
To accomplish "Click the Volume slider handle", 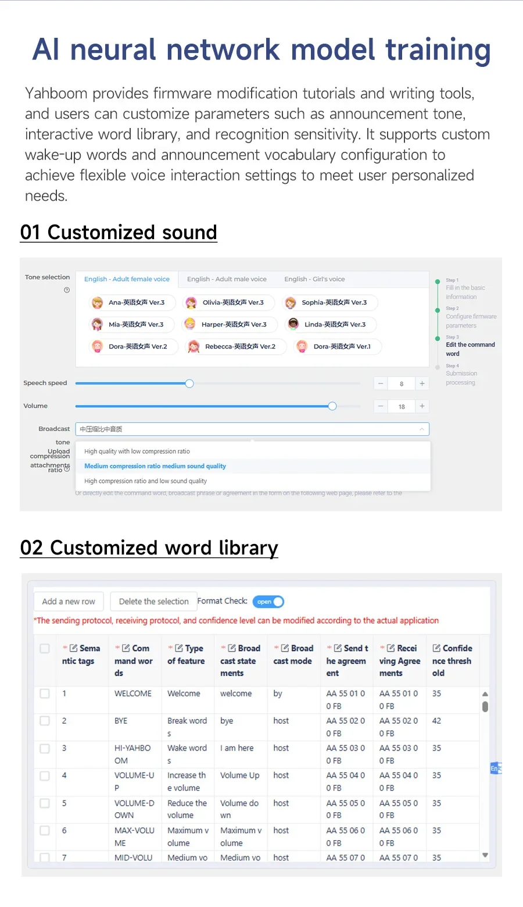I will (332, 406).
